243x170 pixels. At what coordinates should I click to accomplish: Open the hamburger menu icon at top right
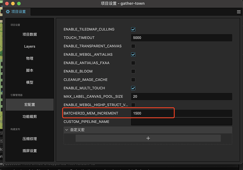pos(239,12)
